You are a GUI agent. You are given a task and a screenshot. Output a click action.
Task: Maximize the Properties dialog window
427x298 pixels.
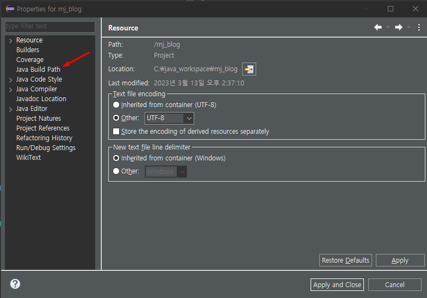[x=391, y=9]
